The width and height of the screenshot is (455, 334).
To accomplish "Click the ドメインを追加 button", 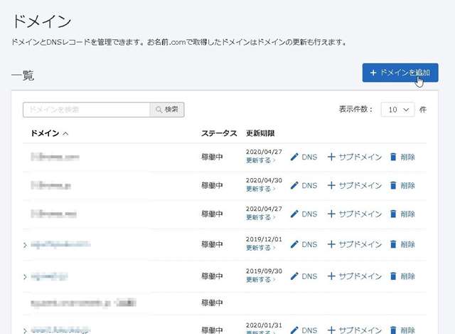I will click(400, 73).
